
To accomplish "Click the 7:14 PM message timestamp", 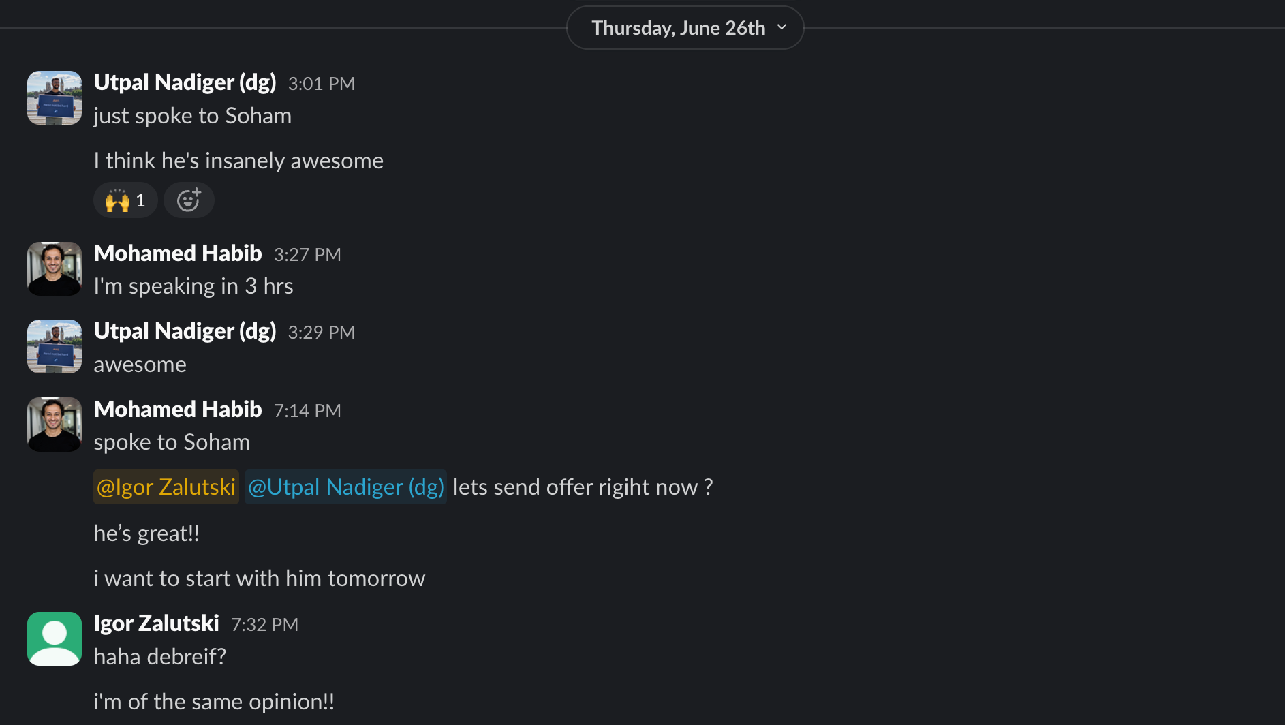I will (x=307, y=411).
